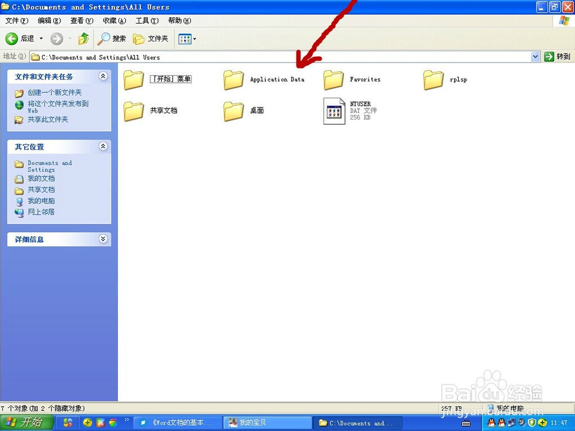Open 我的电脑 from sidebar
This screenshot has width=575, height=431.
[41, 201]
